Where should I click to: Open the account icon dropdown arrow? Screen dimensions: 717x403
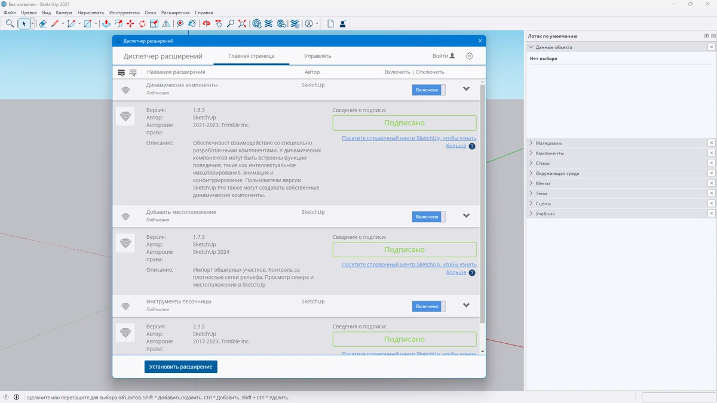pos(317,24)
